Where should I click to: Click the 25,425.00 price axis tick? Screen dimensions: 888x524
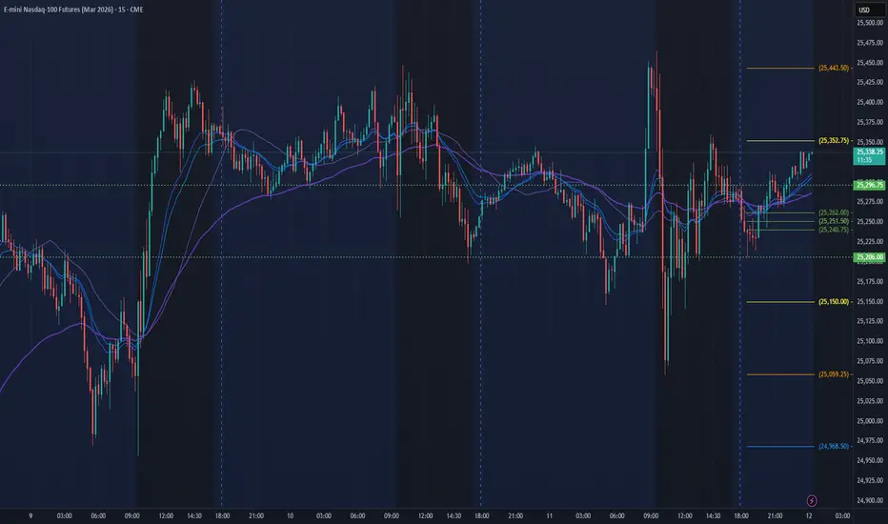(870, 83)
